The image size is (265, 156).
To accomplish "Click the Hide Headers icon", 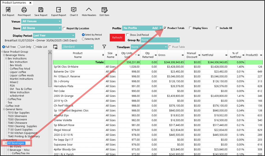I will tap(89, 10).
